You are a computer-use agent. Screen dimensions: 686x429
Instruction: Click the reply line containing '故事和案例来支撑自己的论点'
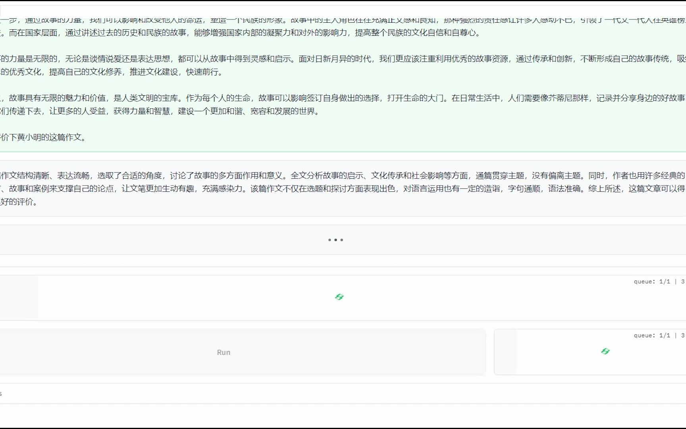(x=343, y=189)
